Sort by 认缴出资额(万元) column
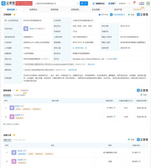 (x=126, y=101)
